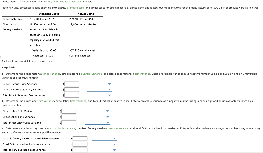Open the Direct Material Price Variance dropdown
Screen dimensions: 263x153
pyautogui.click(x=109, y=84)
